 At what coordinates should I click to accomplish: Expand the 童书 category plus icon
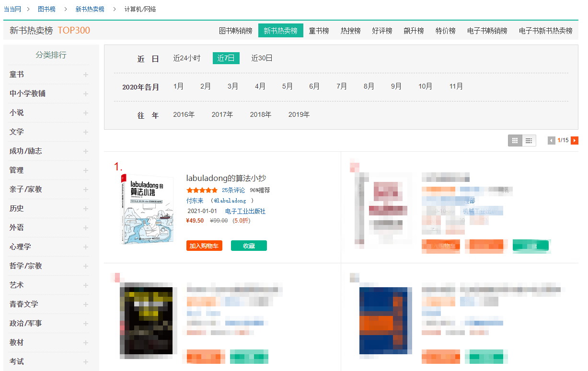click(x=86, y=75)
